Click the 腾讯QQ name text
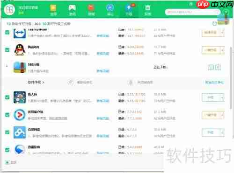234x173 pixels. [x=33, y=47]
